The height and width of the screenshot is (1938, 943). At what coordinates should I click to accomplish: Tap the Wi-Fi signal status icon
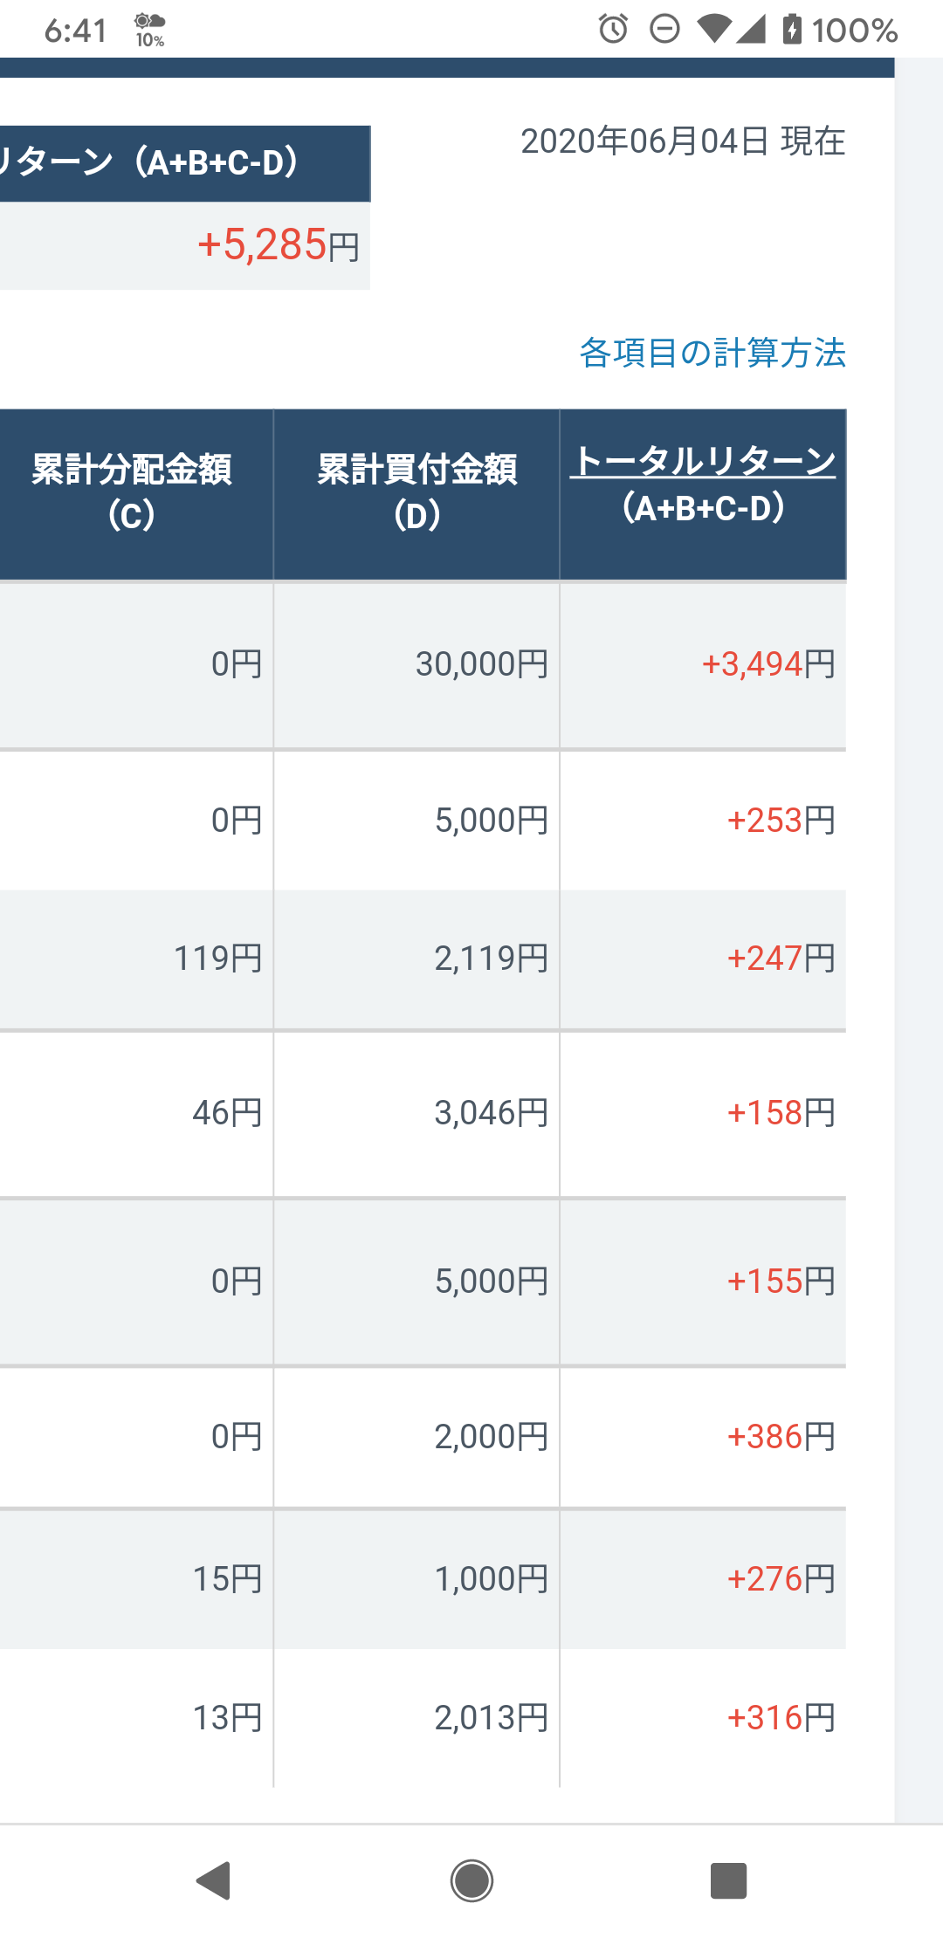coord(714,29)
